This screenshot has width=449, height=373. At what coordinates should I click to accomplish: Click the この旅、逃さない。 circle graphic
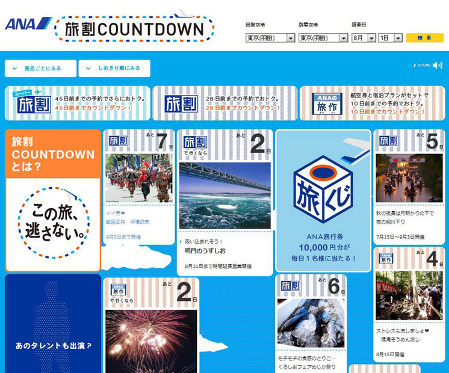coord(54,223)
